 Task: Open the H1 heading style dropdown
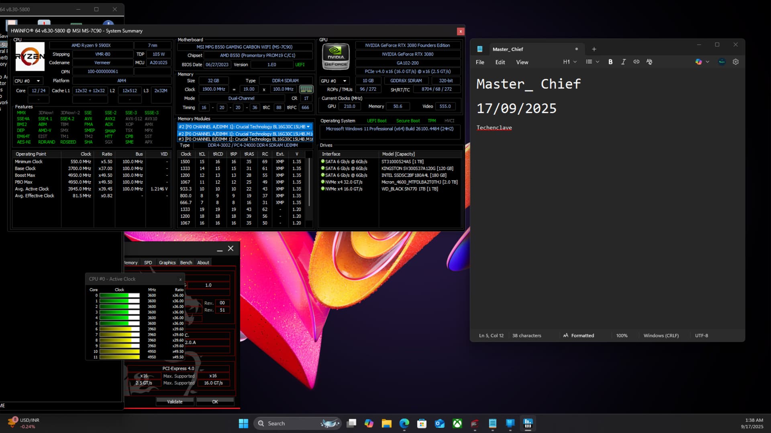pyautogui.click(x=570, y=62)
